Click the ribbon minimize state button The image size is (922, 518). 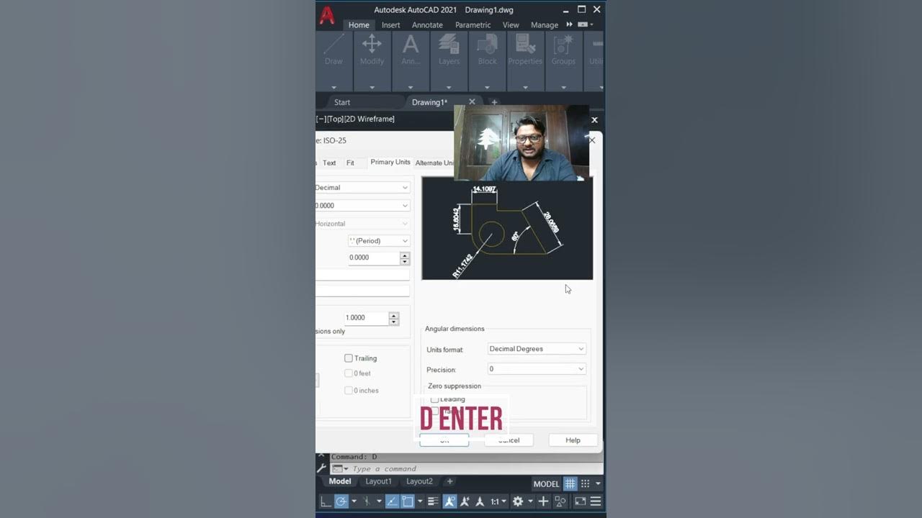[x=582, y=24]
